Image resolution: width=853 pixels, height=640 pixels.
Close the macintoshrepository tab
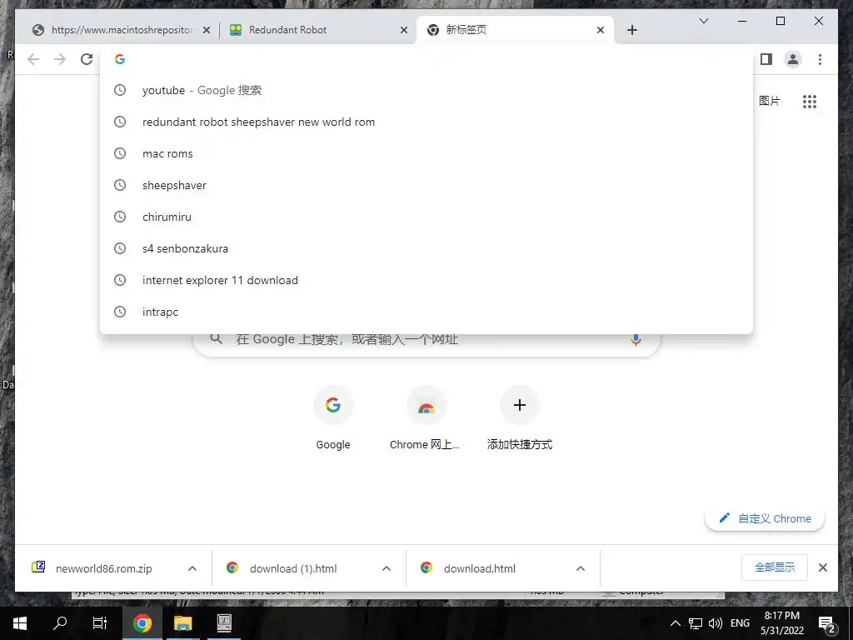click(x=207, y=31)
